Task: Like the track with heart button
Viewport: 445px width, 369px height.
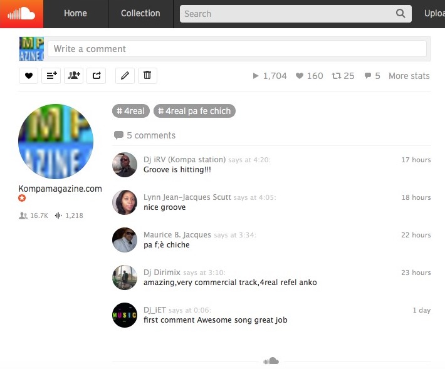Action: pos(28,76)
